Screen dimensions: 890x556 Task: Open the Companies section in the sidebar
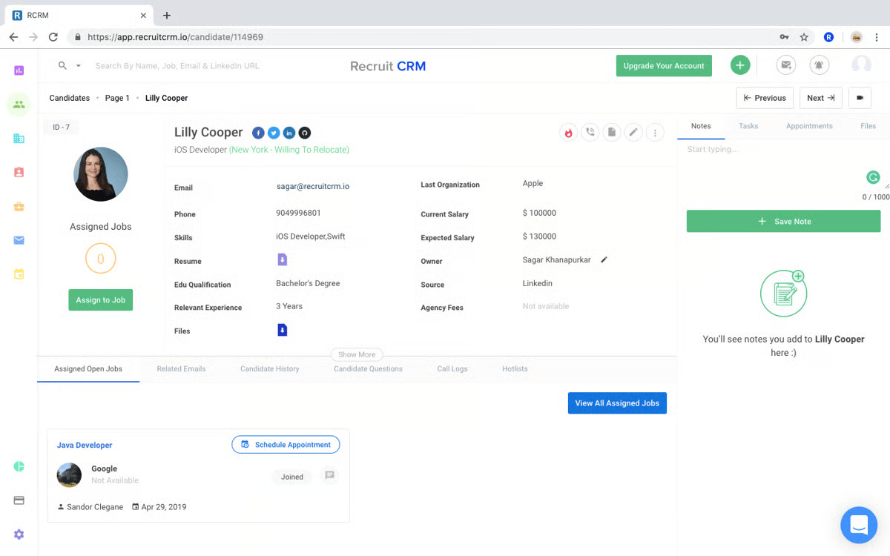[x=19, y=139]
